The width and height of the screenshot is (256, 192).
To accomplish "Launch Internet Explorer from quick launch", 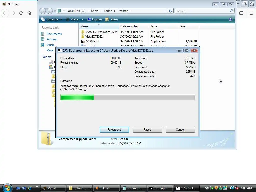I will [x=30, y=188].
